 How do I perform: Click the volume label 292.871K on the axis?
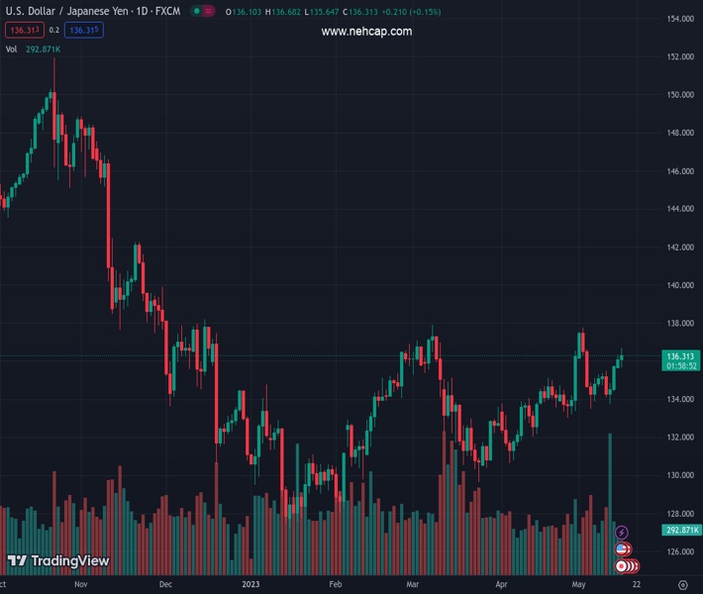point(680,531)
